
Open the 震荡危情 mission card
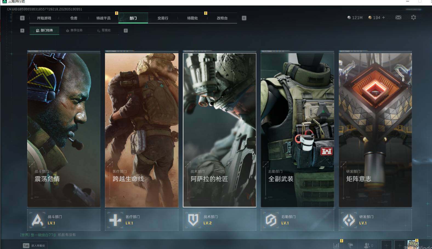[x=64, y=130]
